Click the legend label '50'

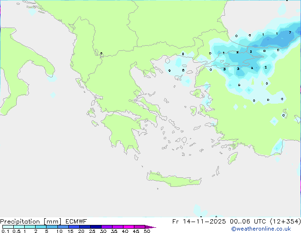point(147,231)
